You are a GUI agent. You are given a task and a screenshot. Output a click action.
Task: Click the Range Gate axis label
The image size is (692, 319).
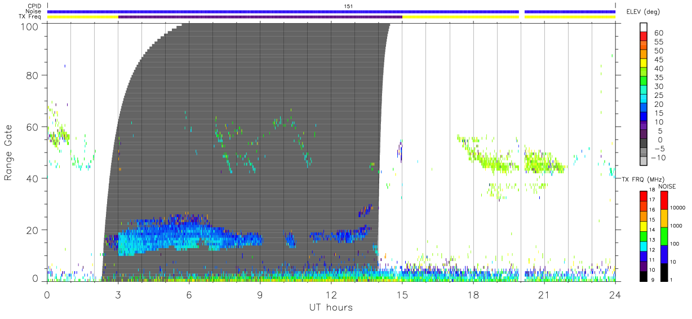tap(8, 152)
